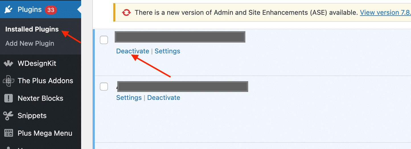Open Settings of the first plugin
Screen dimensions: 411x149
167,51
